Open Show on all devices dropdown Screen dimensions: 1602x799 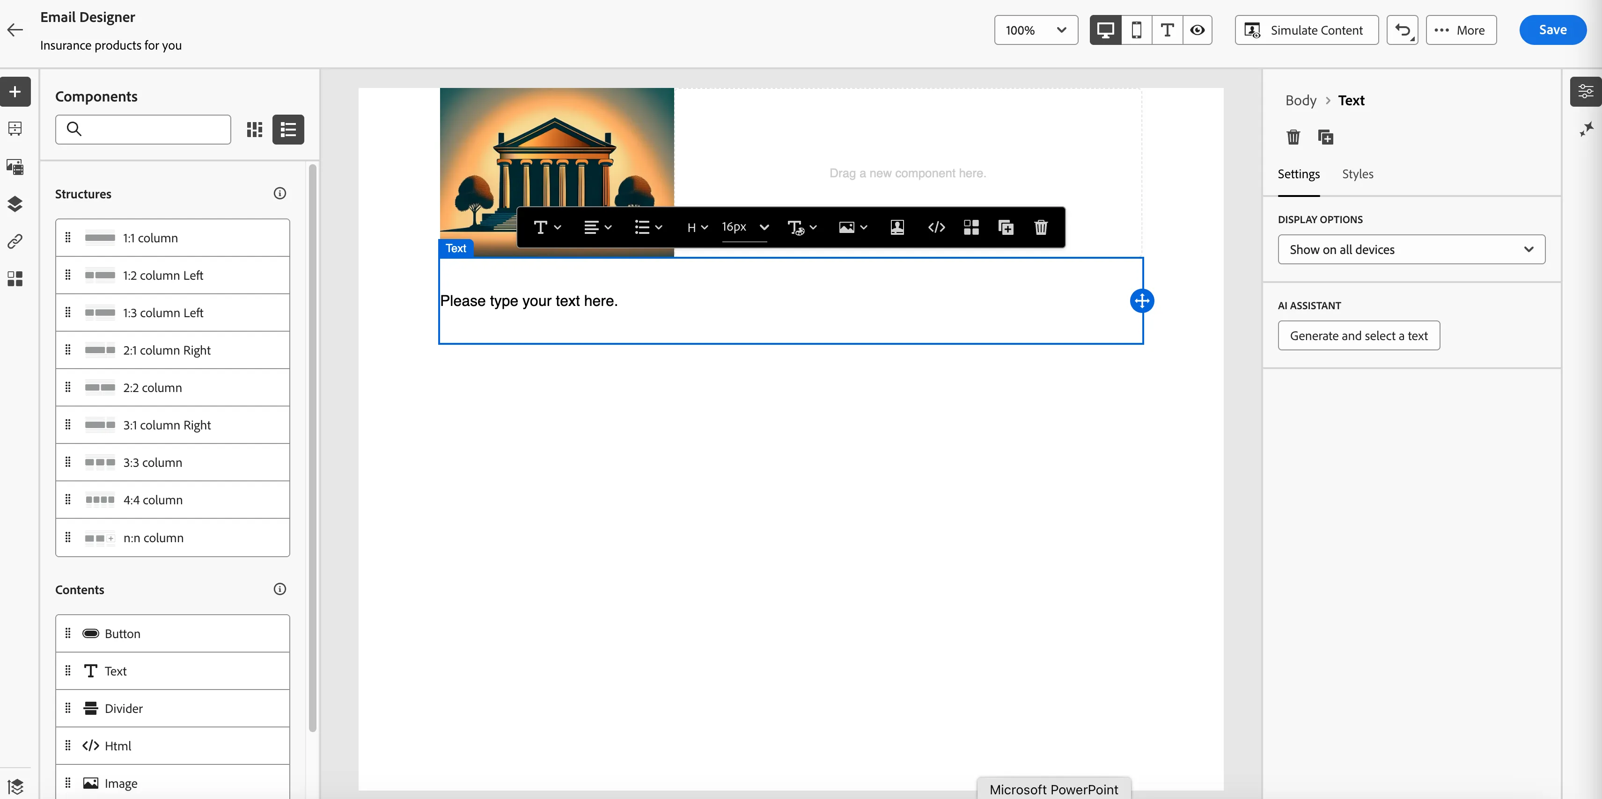click(x=1411, y=249)
